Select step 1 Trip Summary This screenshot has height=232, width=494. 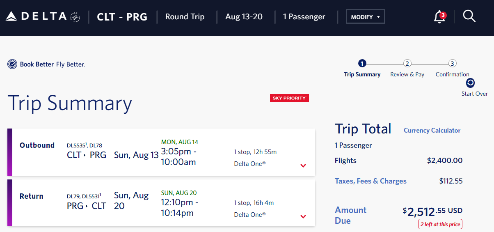(x=362, y=69)
